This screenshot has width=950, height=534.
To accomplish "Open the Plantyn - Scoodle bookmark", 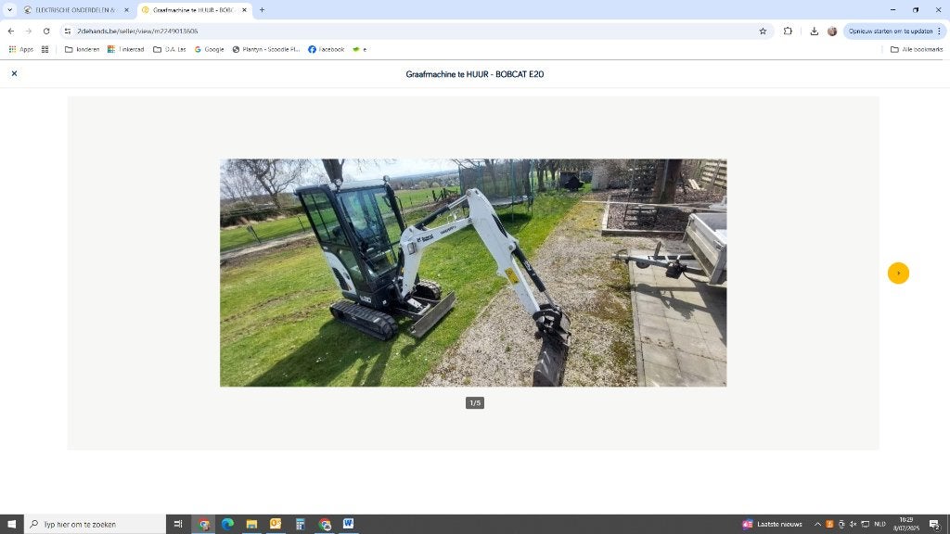I will coord(266,50).
